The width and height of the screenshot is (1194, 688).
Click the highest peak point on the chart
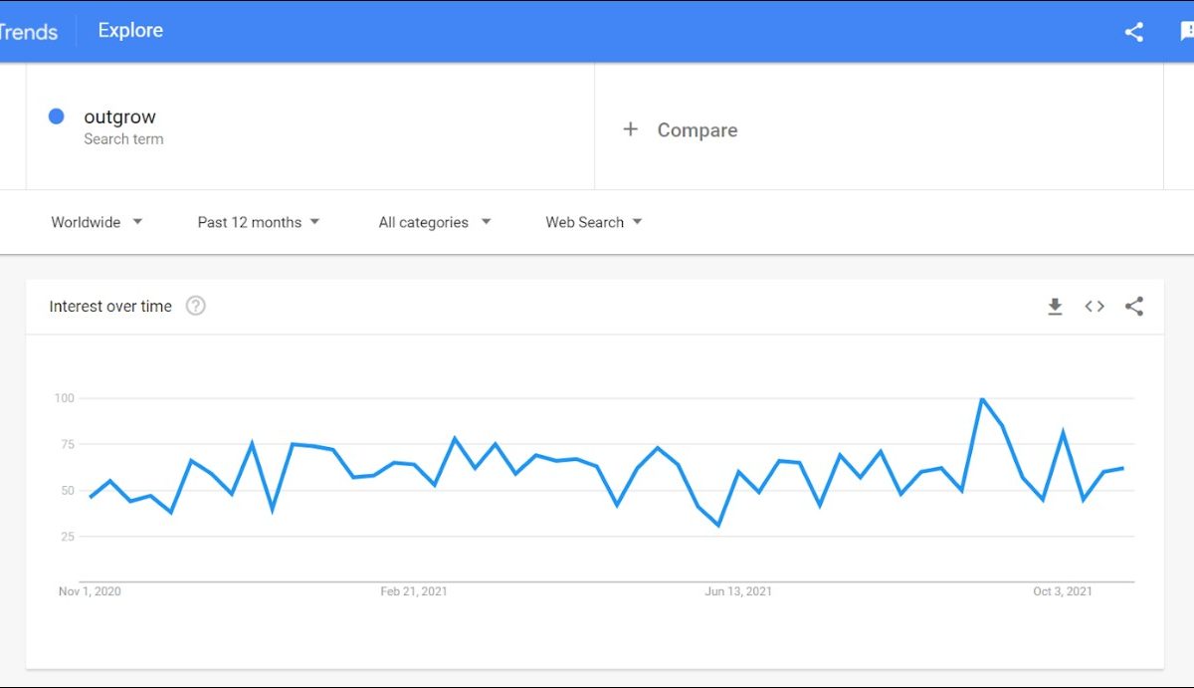point(982,399)
